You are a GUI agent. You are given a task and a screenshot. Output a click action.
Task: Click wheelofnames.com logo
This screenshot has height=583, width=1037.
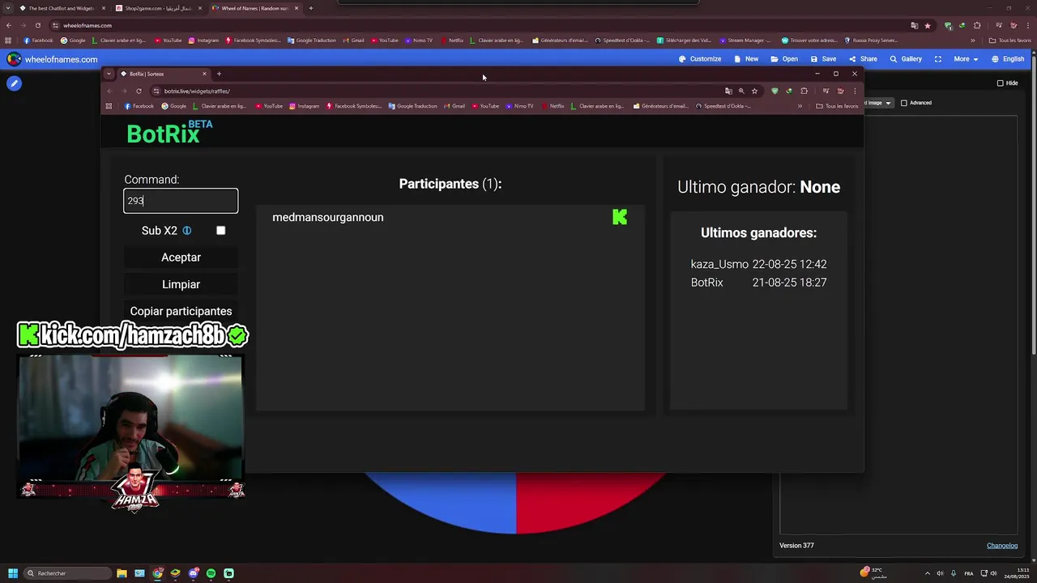(x=53, y=59)
